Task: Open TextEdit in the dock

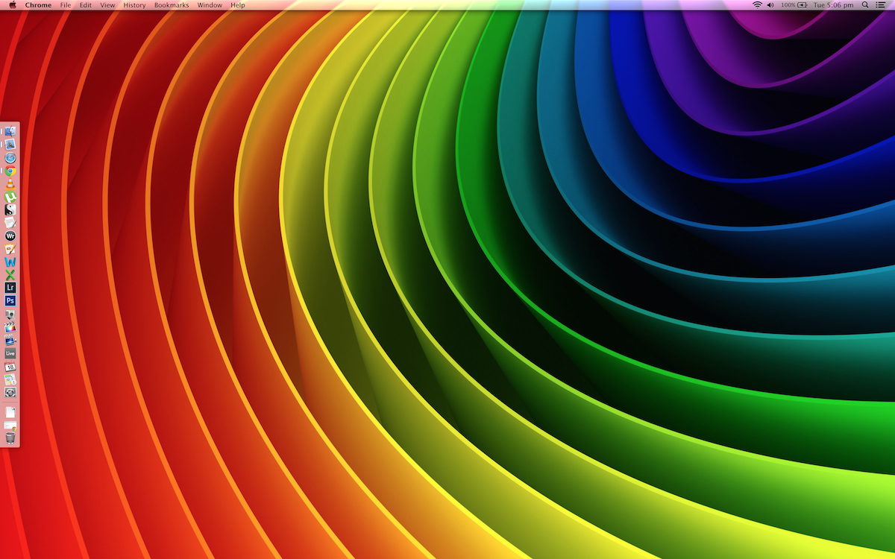Action: click(10, 223)
